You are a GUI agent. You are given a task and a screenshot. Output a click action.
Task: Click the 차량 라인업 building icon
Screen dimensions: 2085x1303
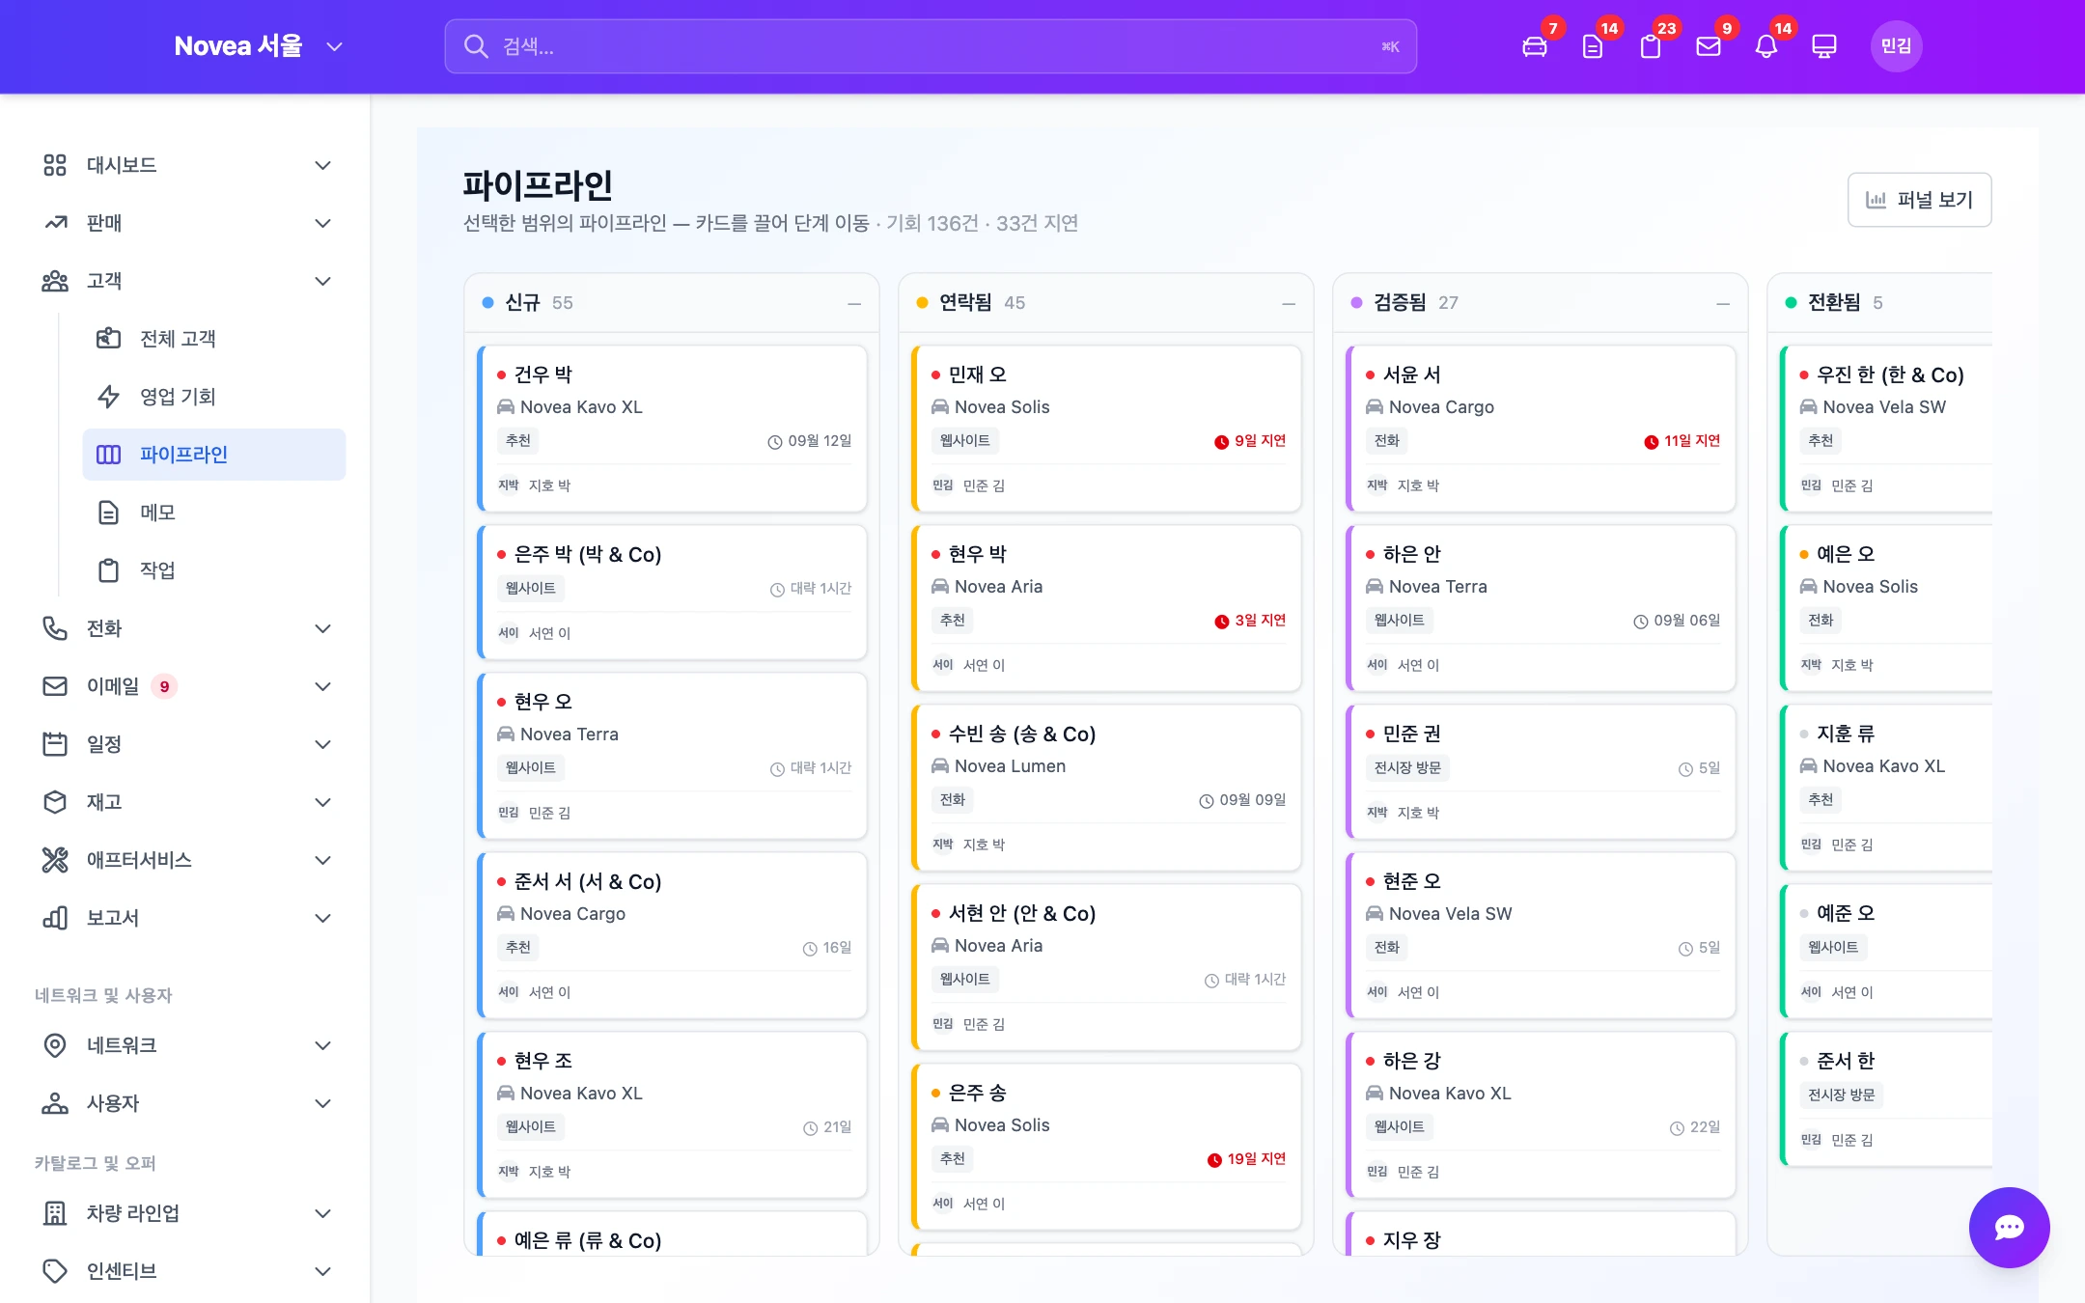[55, 1213]
